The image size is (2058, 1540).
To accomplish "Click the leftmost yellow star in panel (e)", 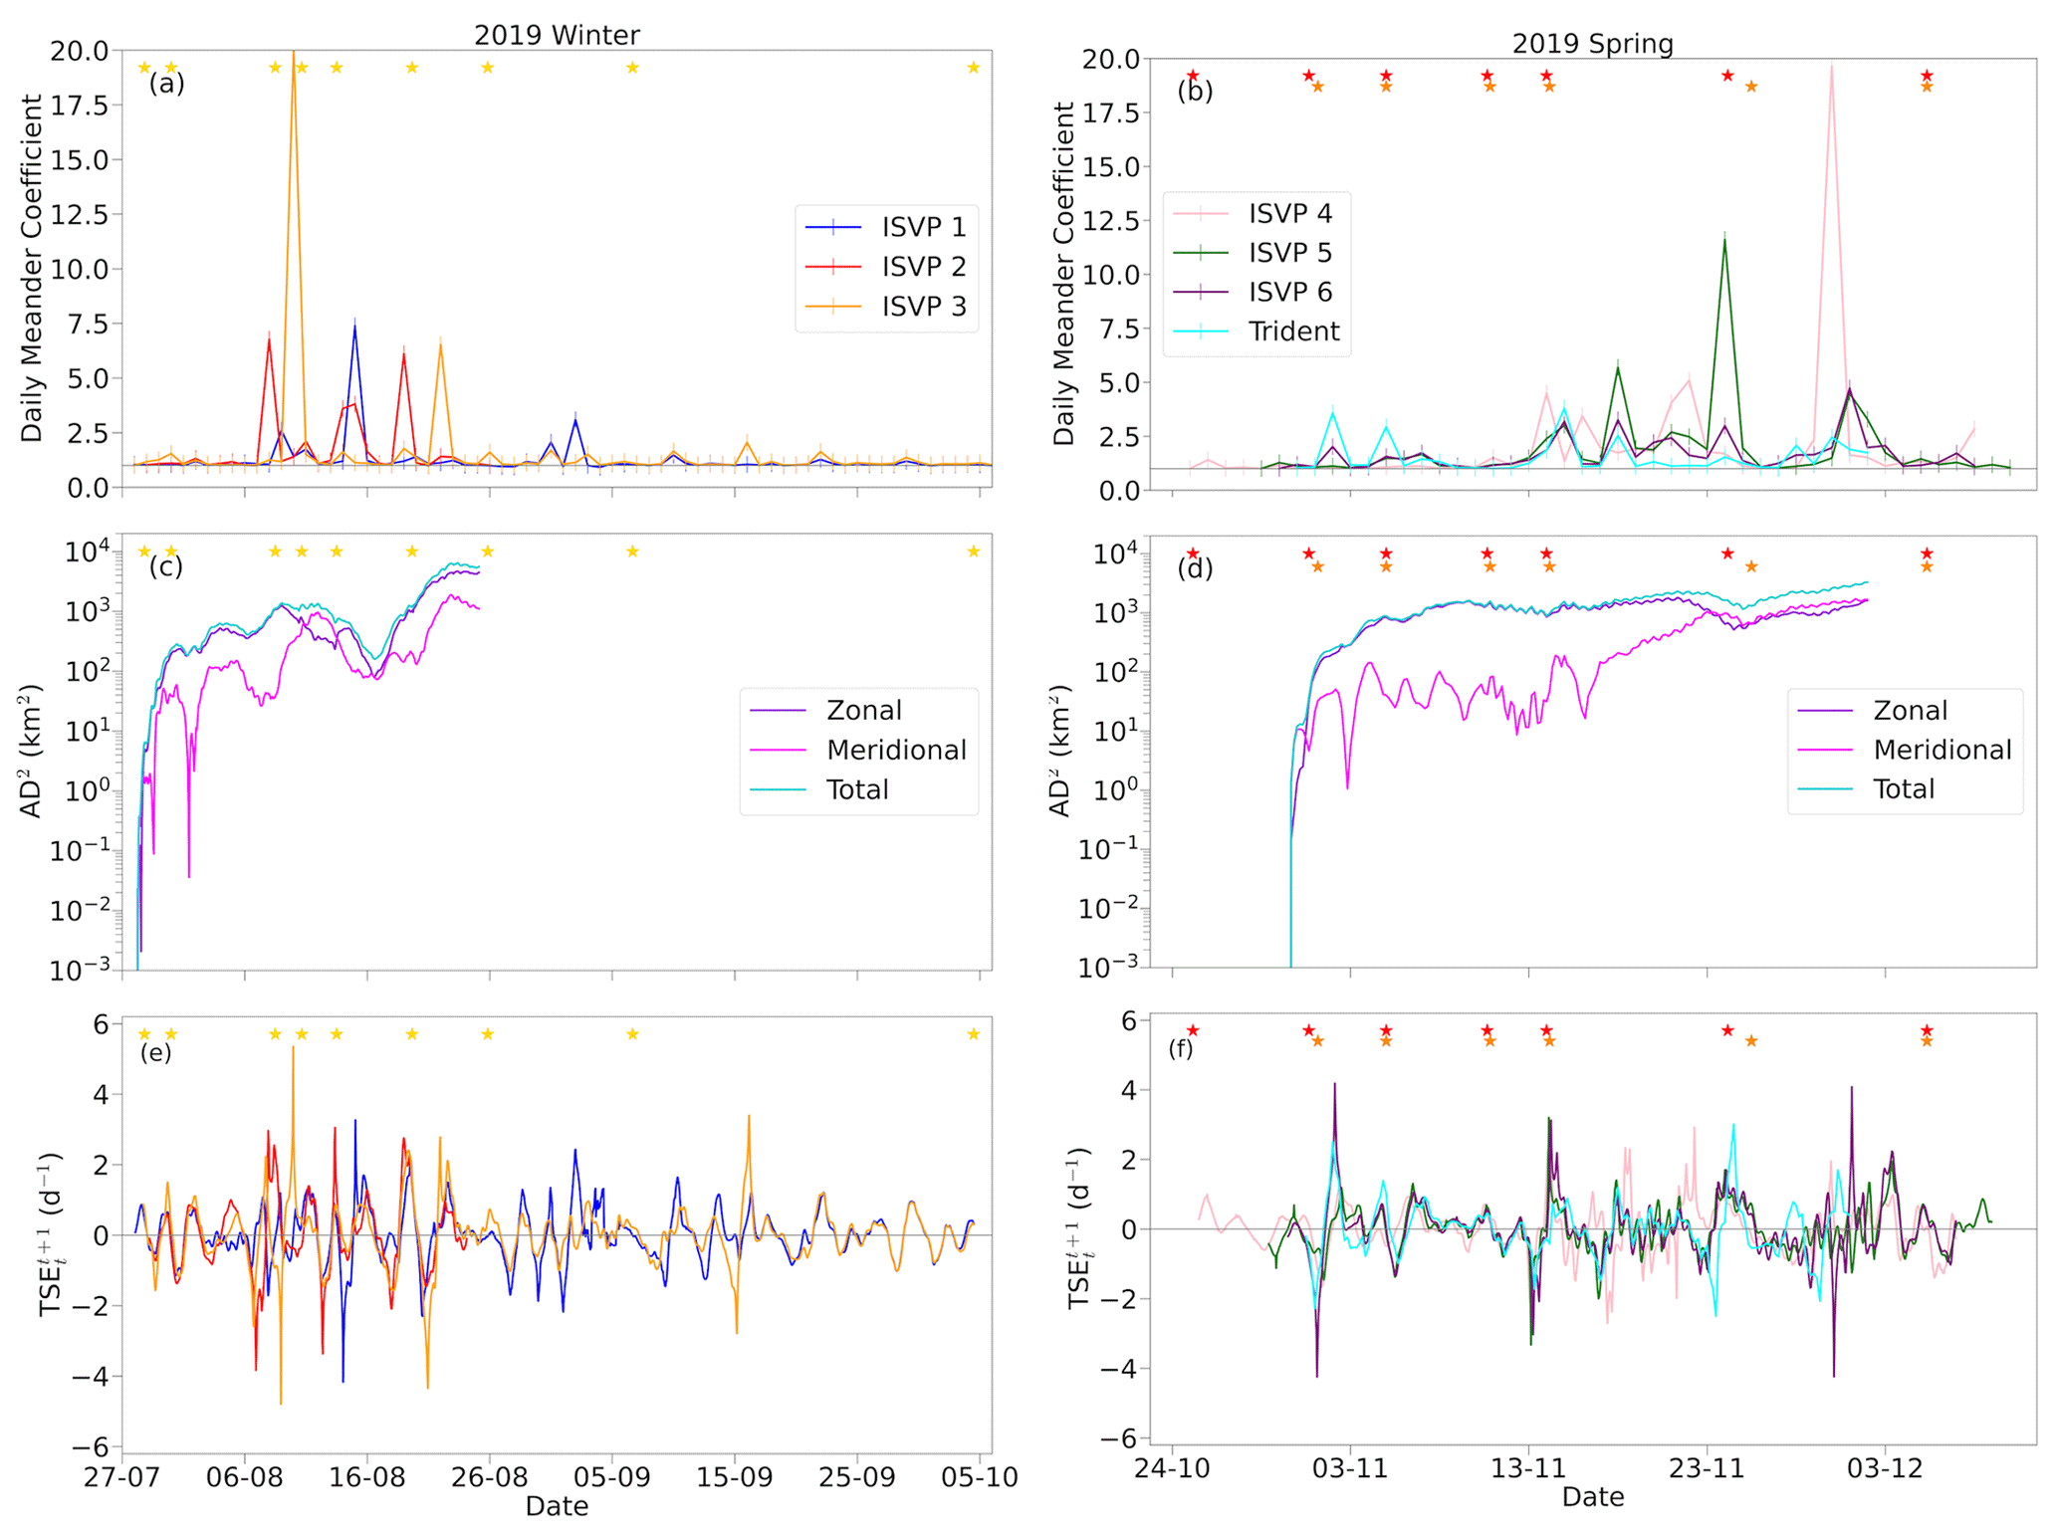I will coord(144,1034).
